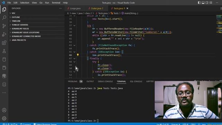222x125 pixels.
Task: Open the Explorer view in activity bar
Action: tap(4, 9)
